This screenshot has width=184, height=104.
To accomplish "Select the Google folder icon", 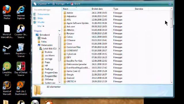I will (x=65, y=75).
